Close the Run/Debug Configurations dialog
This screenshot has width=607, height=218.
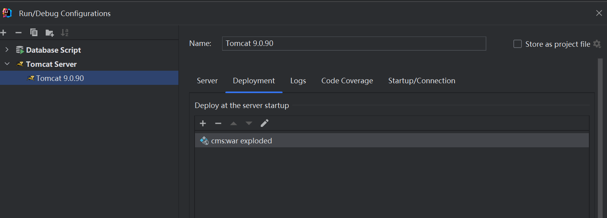(x=599, y=13)
